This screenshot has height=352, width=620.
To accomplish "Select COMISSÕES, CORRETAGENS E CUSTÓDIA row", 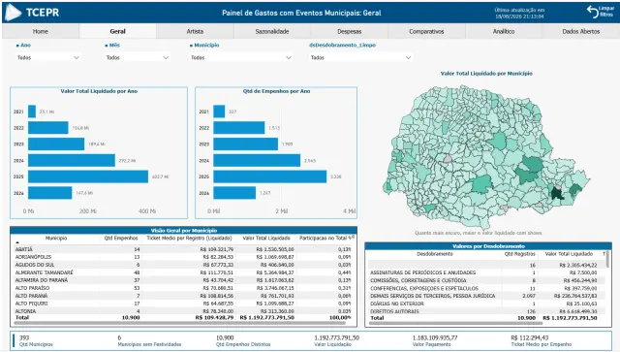I will pyautogui.click(x=486, y=280).
